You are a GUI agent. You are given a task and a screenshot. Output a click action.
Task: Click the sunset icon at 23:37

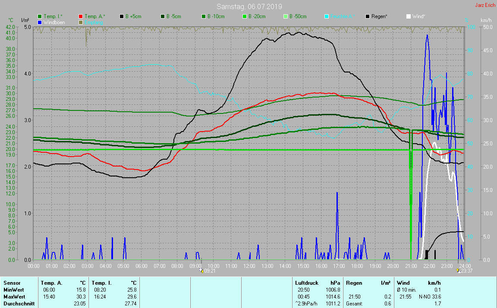tap(458, 270)
